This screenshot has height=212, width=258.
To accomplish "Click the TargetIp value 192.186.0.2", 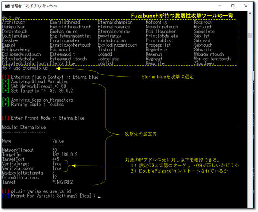I will [x=65, y=154].
